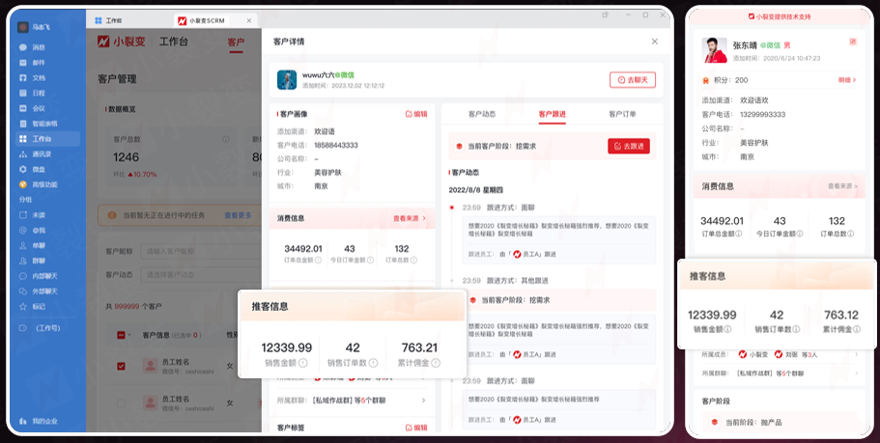Screen dimensions: 880x443
Task: Open 邮件 from the sidebar
Action: point(38,63)
